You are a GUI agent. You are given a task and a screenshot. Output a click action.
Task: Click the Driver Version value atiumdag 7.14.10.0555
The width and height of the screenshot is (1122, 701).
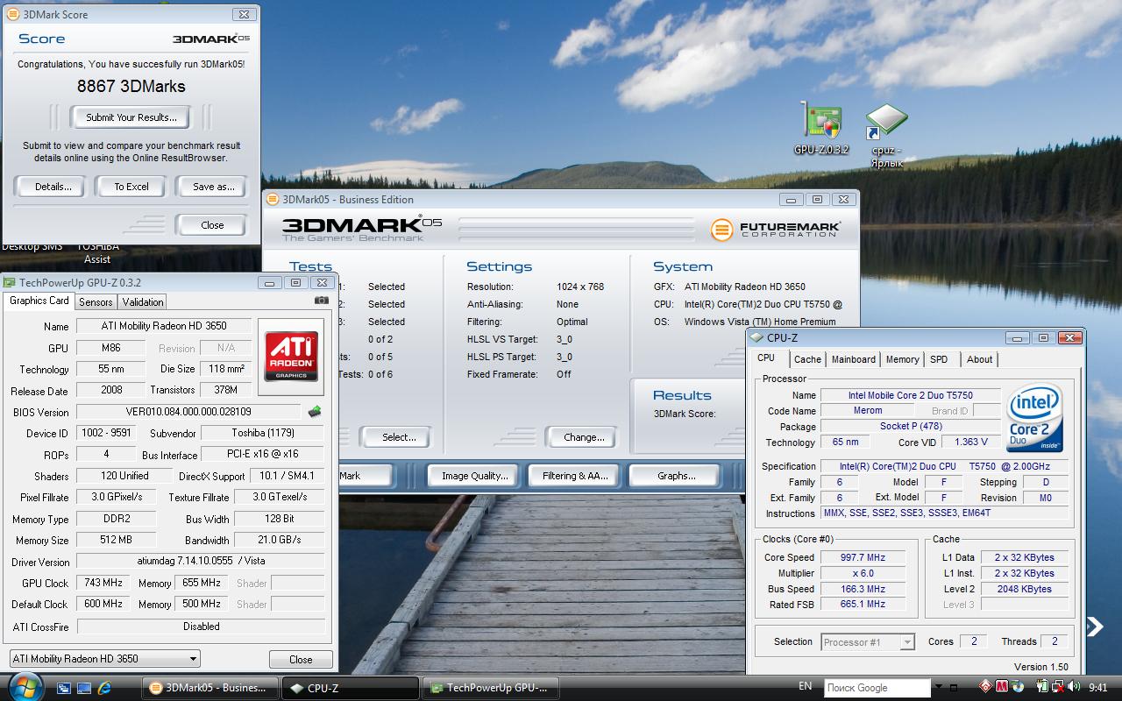tap(201, 561)
